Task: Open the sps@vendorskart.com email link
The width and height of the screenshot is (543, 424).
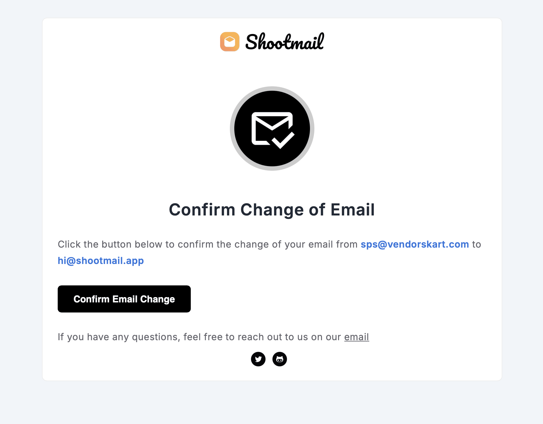Action: coord(415,244)
